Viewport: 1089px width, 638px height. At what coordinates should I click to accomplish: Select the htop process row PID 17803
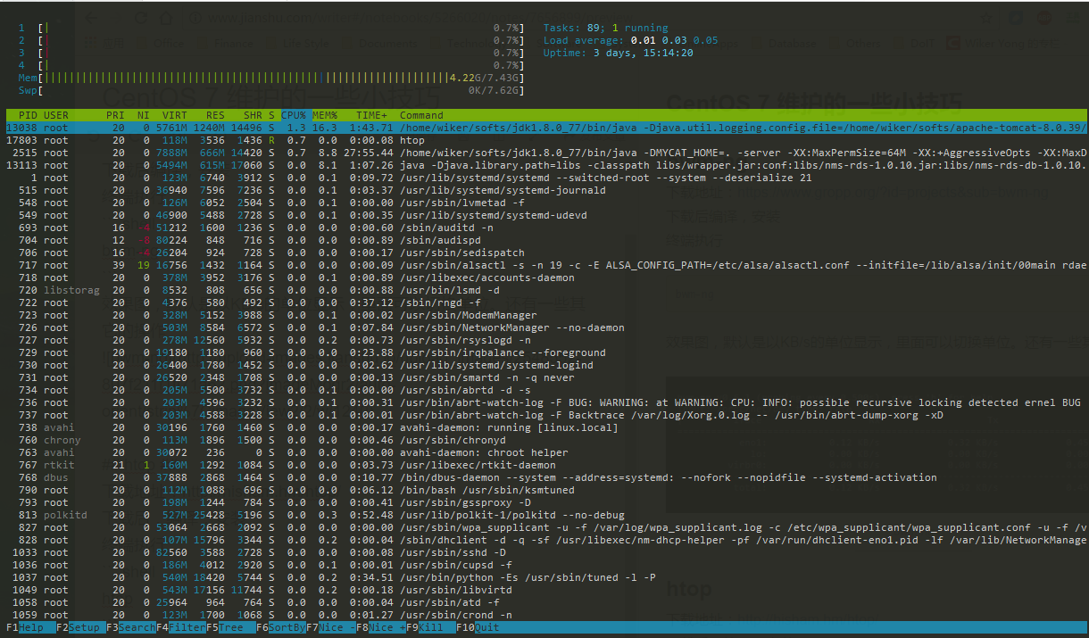(x=544, y=140)
